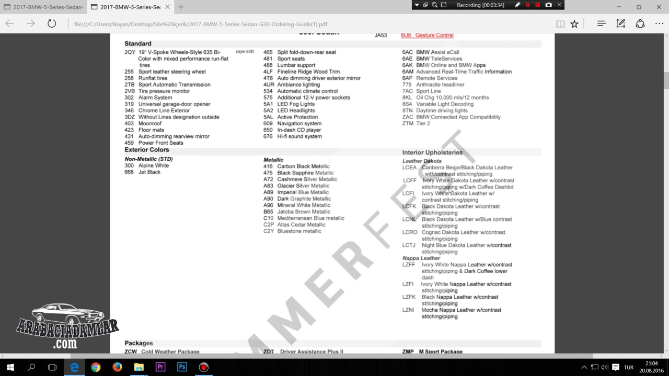The height and width of the screenshot is (376, 669).
Task: Open reading view book icon
Action: pos(560,23)
